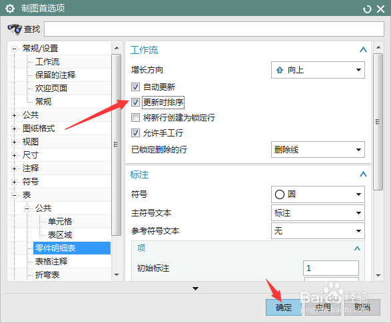Expand the 尺寸 tree node

pyautogui.click(x=14, y=156)
